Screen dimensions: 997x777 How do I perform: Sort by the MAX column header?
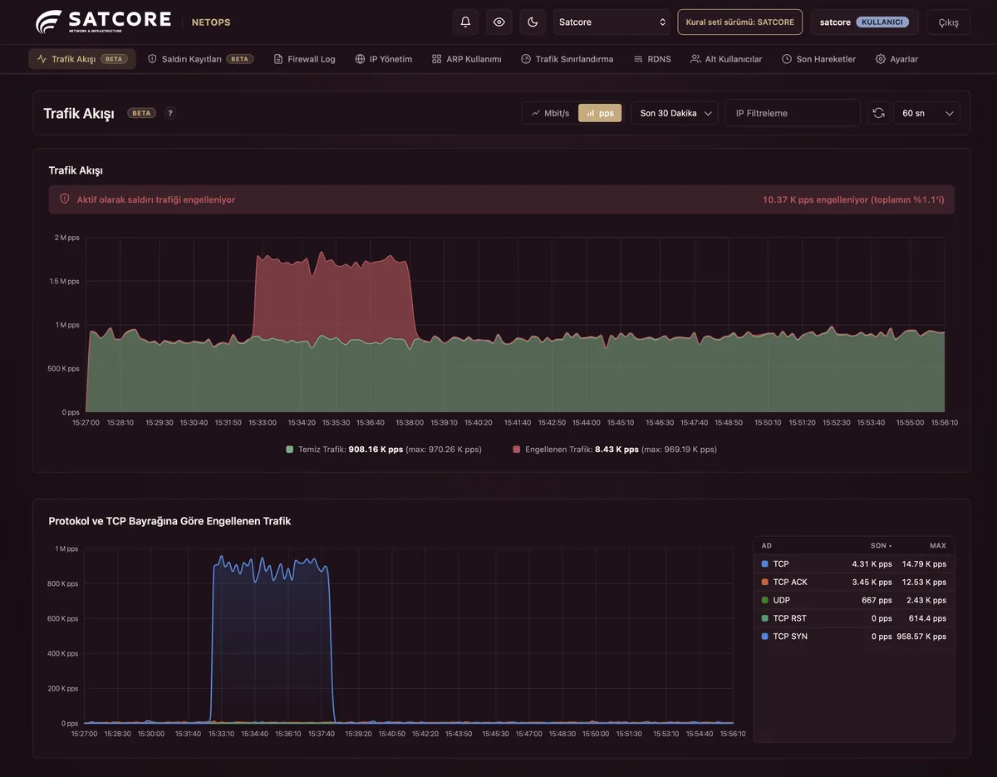(x=938, y=546)
